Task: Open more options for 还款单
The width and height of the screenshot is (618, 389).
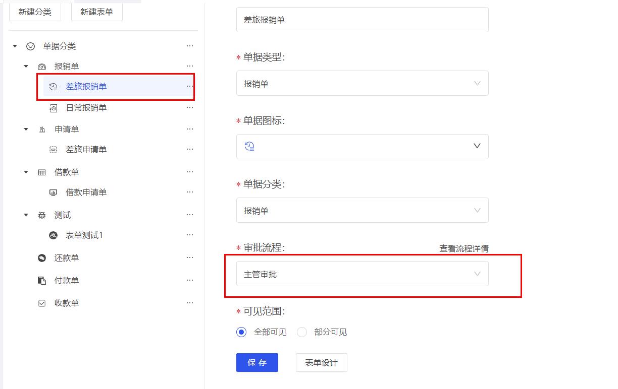Action: click(x=190, y=257)
